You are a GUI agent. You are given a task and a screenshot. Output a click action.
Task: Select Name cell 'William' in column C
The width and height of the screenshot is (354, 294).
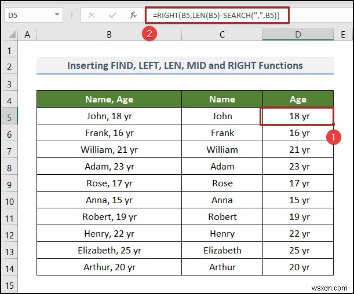222,149
